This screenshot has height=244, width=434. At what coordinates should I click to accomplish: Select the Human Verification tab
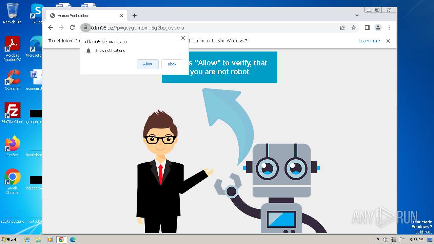click(86, 16)
